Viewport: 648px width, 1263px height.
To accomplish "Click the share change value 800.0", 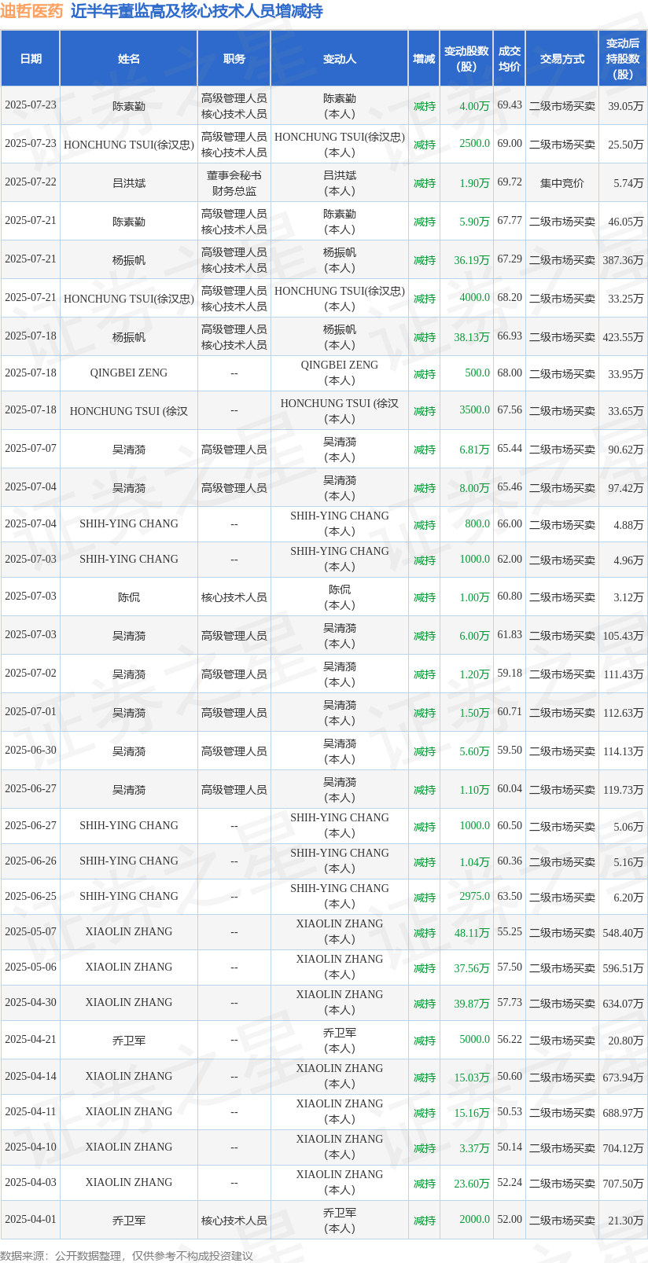I will click(477, 524).
